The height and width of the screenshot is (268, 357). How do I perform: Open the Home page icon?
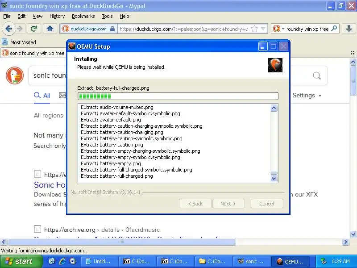(x=50, y=29)
